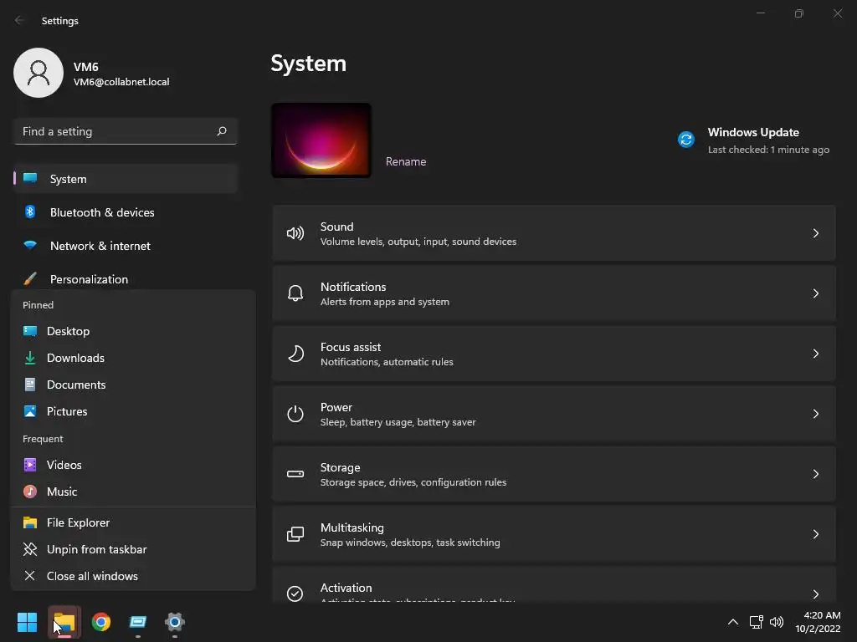Open Music from frequent list

tap(133, 492)
